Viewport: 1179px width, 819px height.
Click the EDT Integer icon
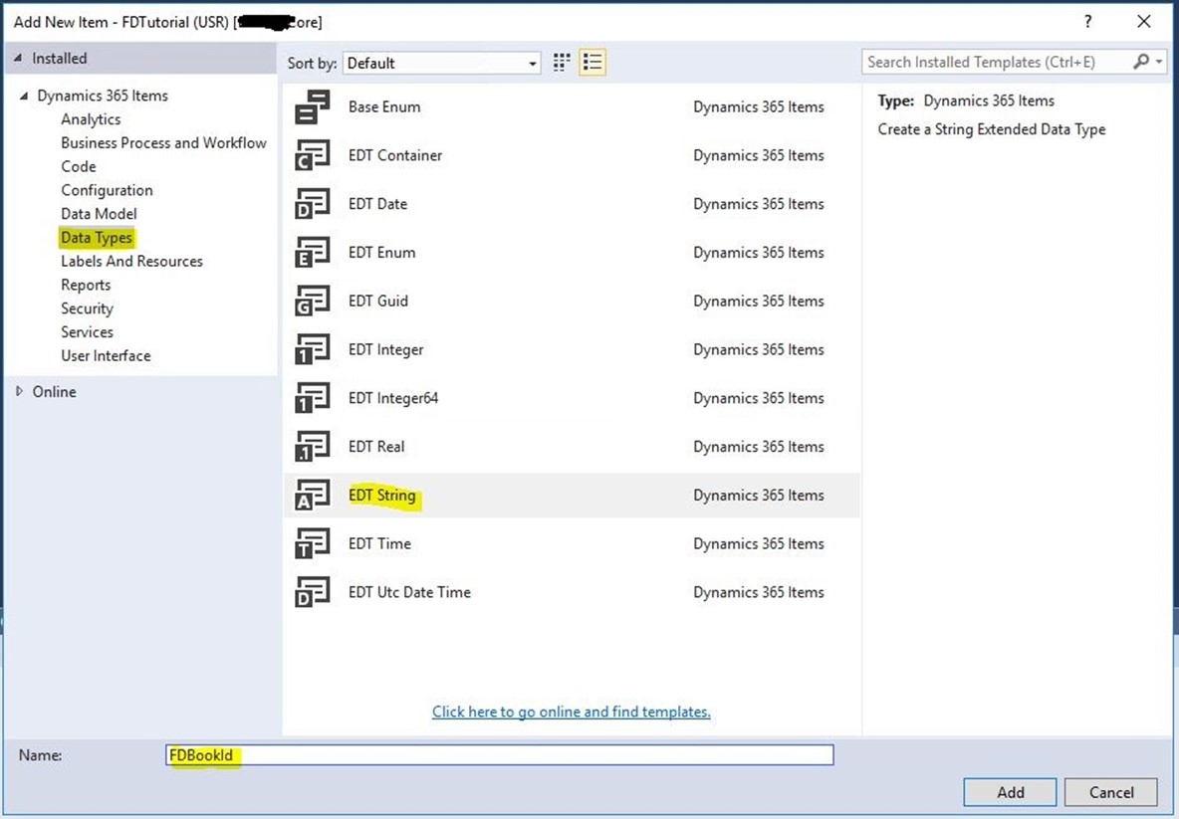312,349
